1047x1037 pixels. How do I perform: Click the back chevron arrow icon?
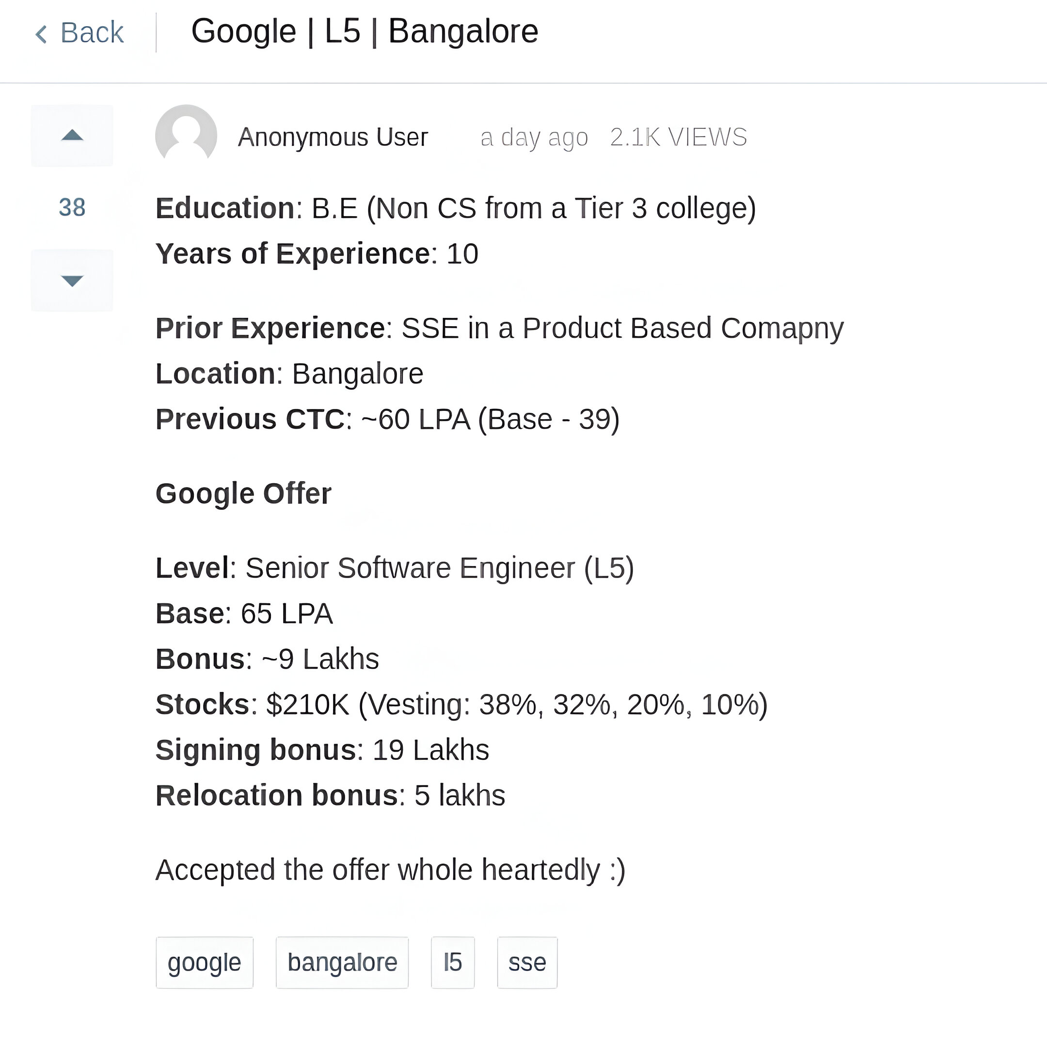click(x=41, y=34)
